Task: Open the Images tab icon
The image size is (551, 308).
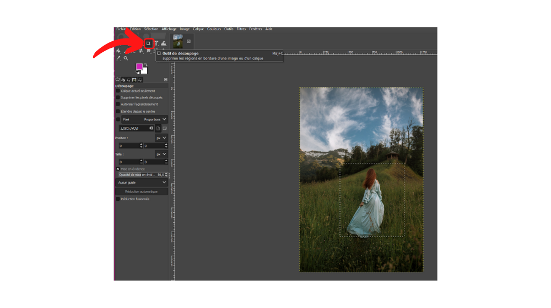Action: point(134,80)
